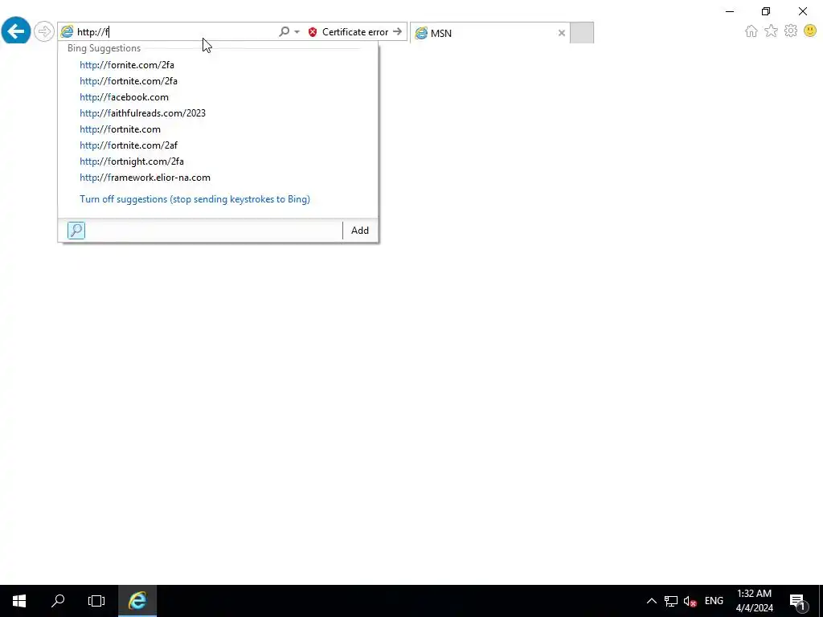Image resolution: width=823 pixels, height=617 pixels.
Task: Click the Forward navigation arrow
Action: (x=44, y=31)
